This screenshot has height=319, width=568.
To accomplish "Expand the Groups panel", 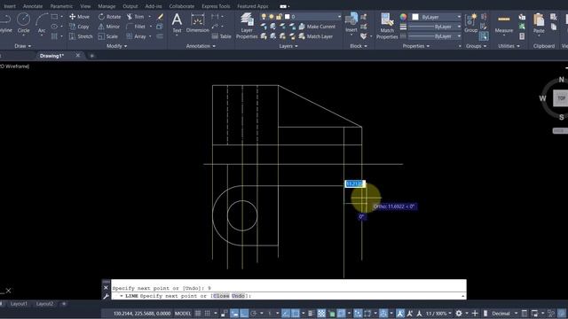I will 476,46.
